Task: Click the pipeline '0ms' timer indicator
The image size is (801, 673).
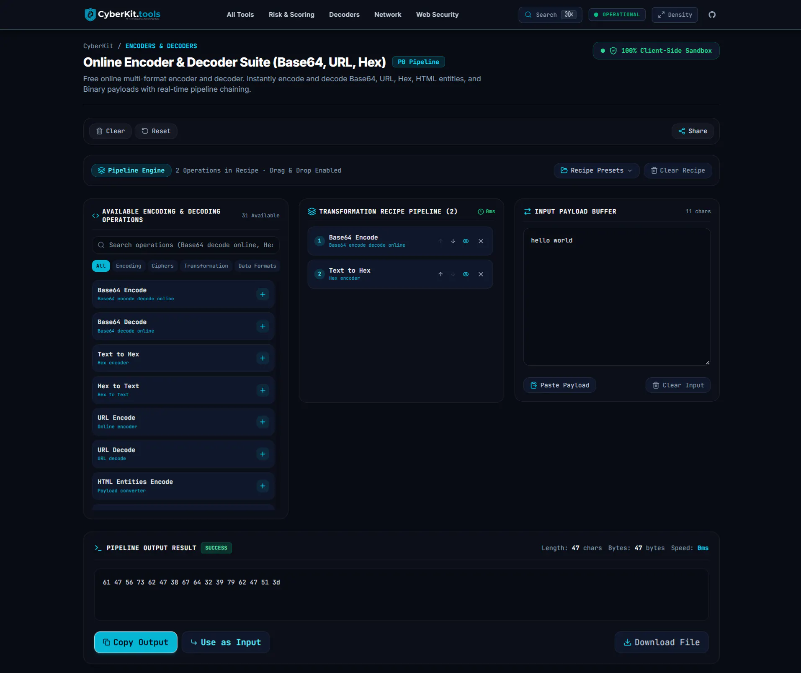Action: click(x=487, y=211)
